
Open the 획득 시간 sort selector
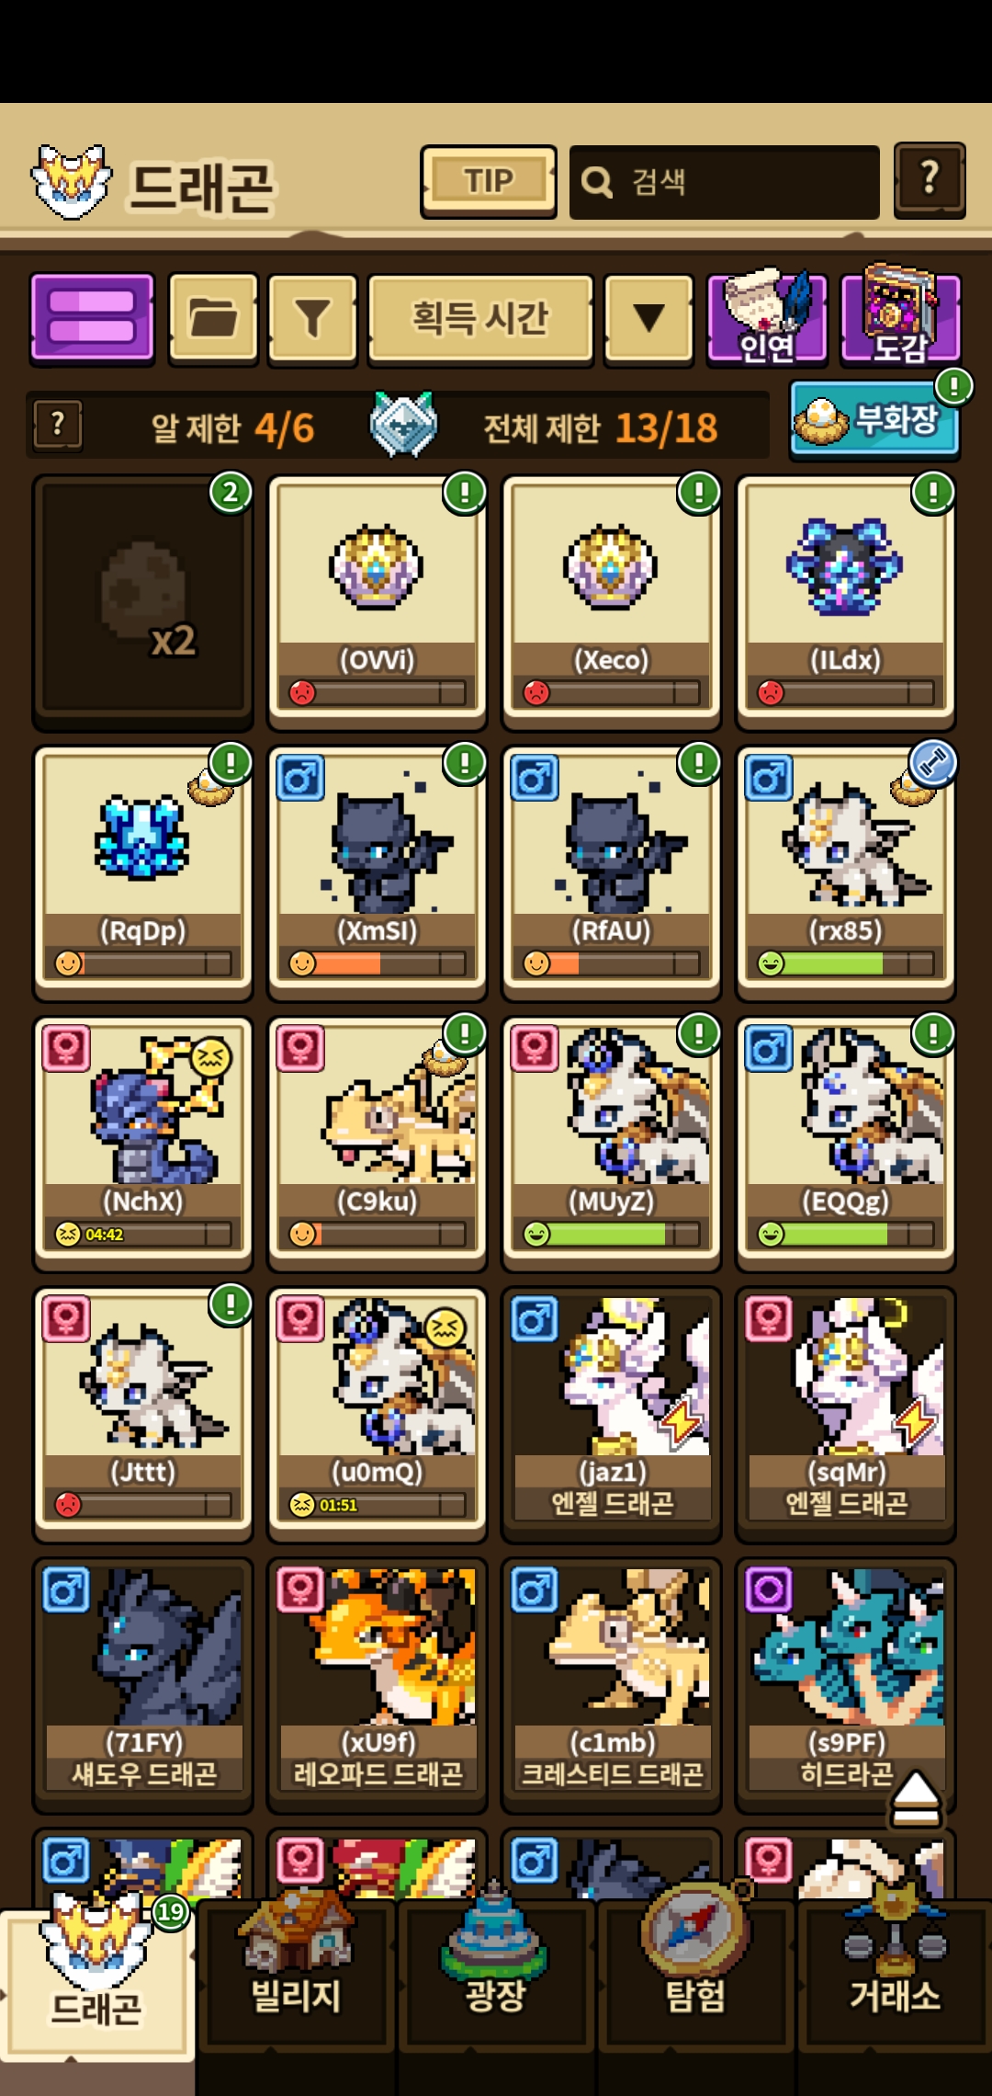pyautogui.click(x=479, y=318)
